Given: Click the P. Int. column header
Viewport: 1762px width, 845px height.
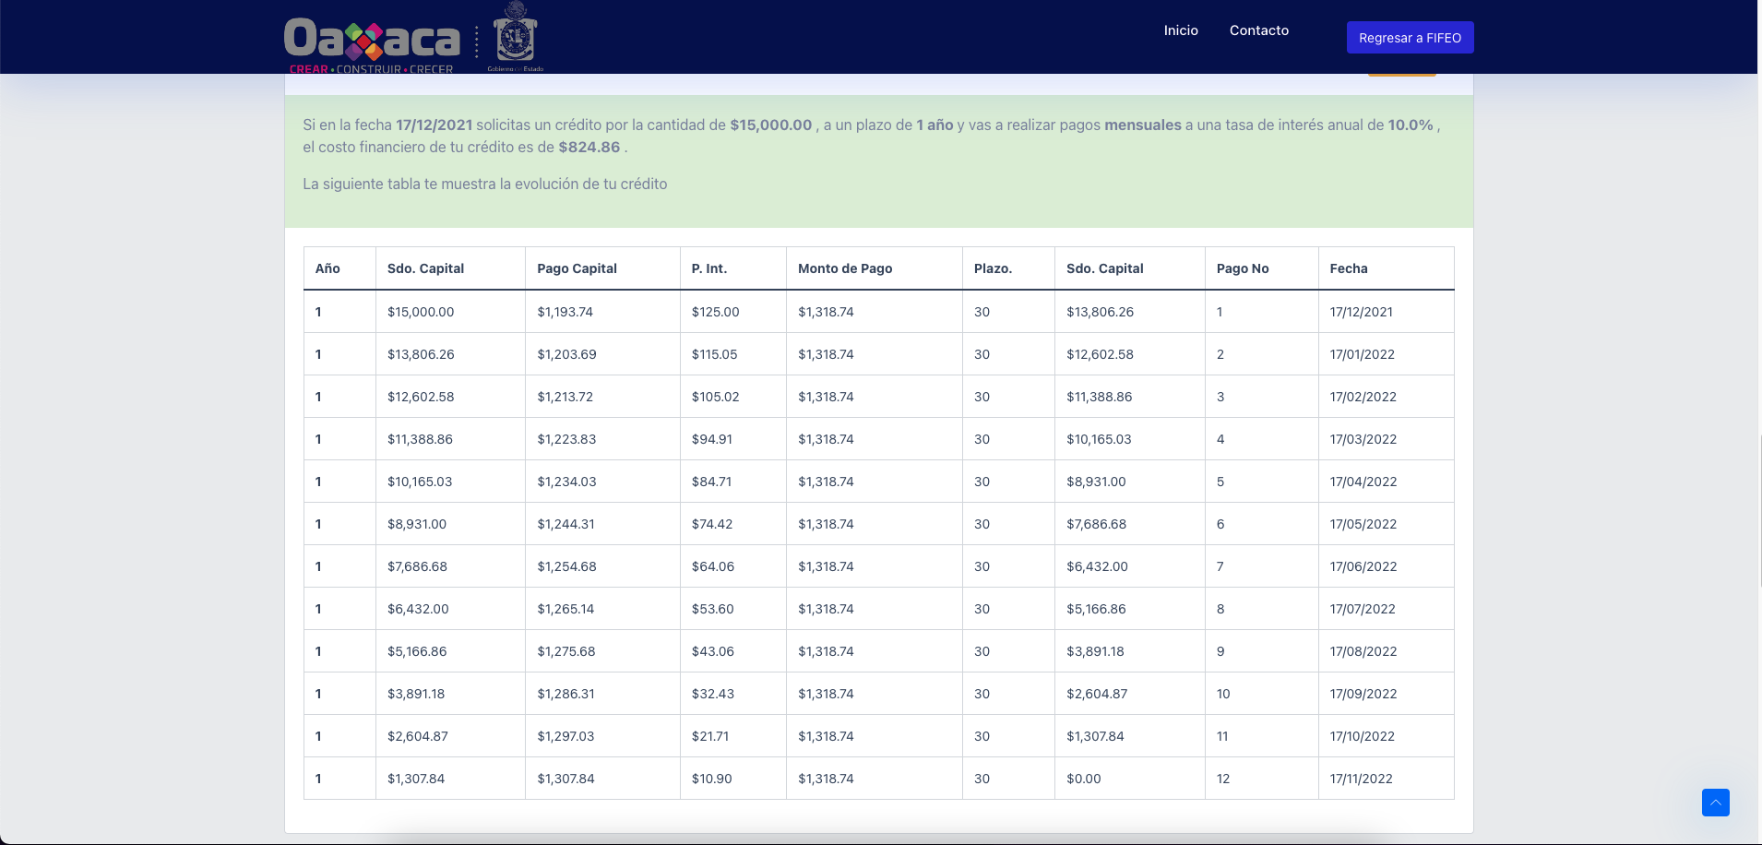Looking at the screenshot, I should click(x=708, y=268).
